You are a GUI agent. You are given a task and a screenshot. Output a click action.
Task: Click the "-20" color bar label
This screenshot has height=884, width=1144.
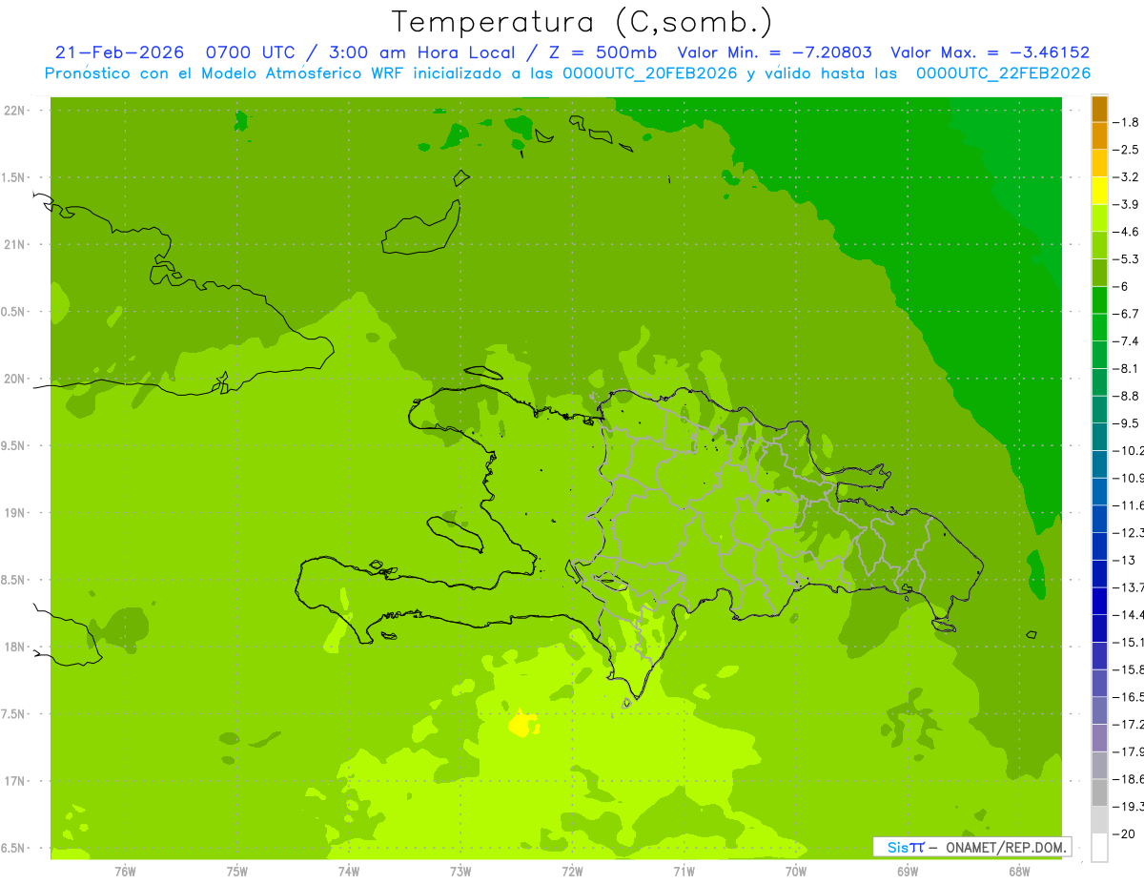[x=1124, y=833]
